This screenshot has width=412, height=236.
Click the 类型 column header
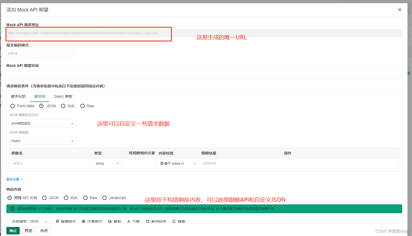coord(98,153)
